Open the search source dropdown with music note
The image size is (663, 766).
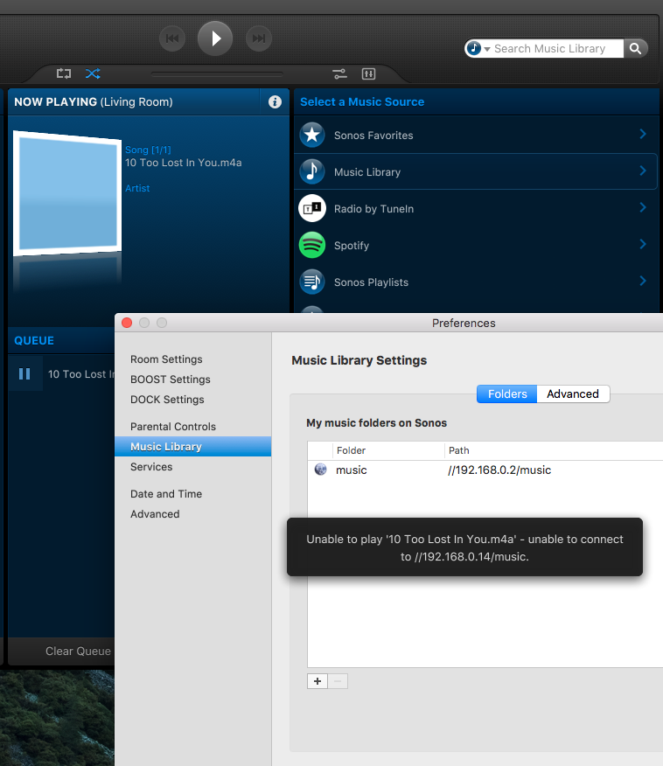pos(478,48)
